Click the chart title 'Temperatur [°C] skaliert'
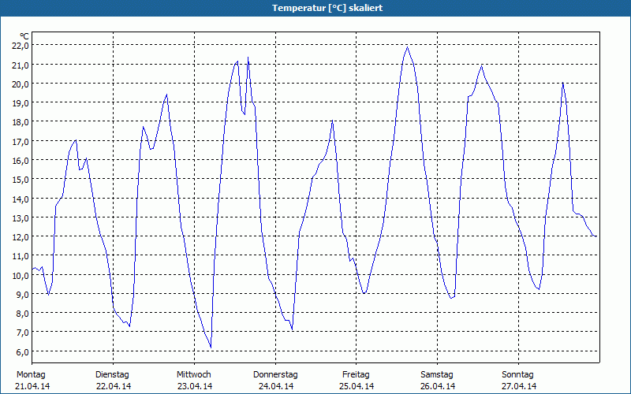This screenshot has width=631, height=394. click(327, 8)
